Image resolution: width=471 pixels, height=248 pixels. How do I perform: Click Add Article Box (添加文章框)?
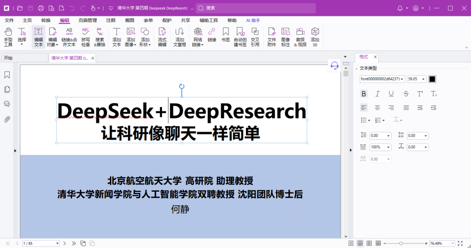(180, 37)
